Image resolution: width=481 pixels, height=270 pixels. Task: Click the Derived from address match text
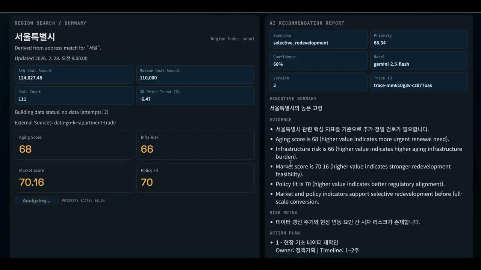[x=58, y=48]
